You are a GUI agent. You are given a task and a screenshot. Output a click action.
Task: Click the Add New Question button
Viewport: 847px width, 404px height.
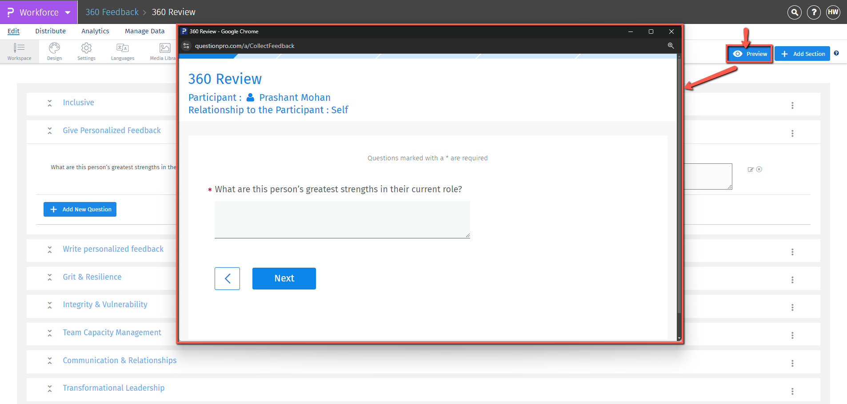[x=80, y=209]
